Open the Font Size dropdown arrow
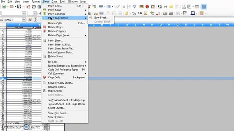 coord(35,13)
